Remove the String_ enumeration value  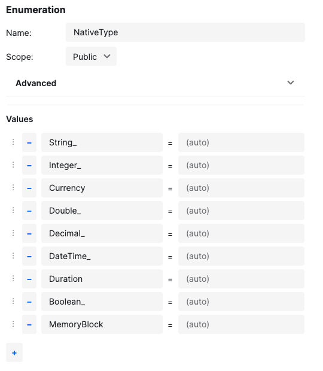(x=29, y=142)
